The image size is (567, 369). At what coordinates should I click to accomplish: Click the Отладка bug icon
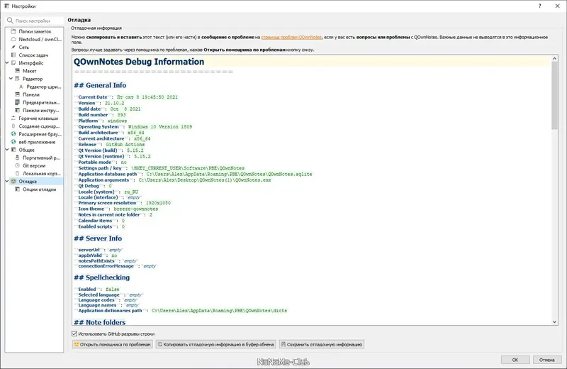coord(13,181)
